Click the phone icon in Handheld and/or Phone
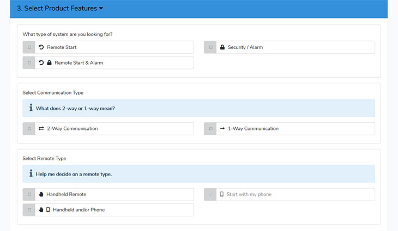Image resolution: width=398 pixels, height=231 pixels. click(48, 209)
